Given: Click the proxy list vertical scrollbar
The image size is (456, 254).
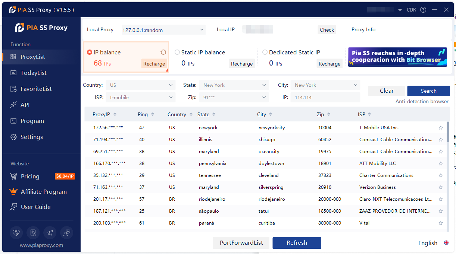Looking at the screenshot, I should point(448,132).
